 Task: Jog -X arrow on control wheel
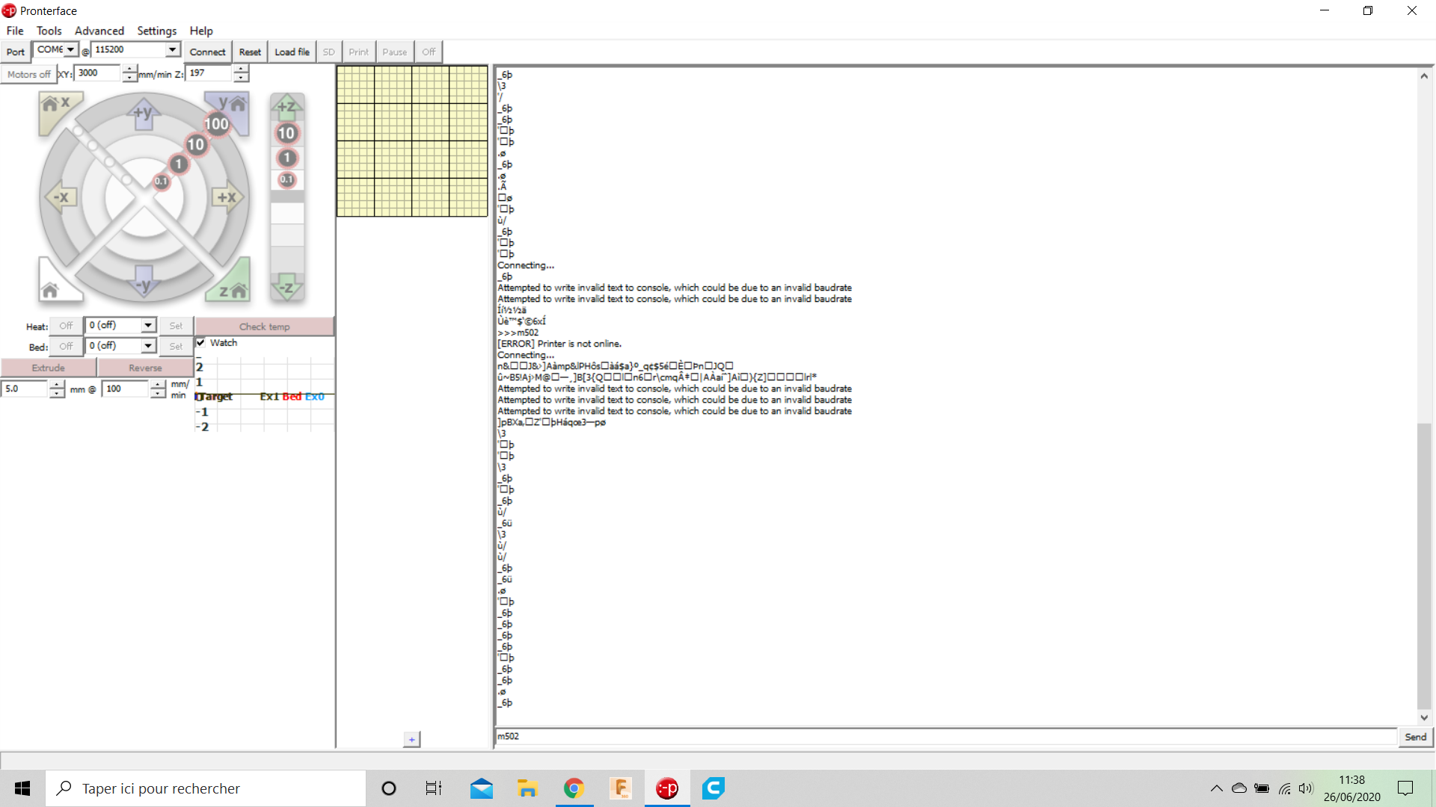pyautogui.click(x=61, y=197)
